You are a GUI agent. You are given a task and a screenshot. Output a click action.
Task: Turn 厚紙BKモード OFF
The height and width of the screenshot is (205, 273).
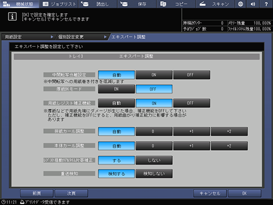coord(154,89)
